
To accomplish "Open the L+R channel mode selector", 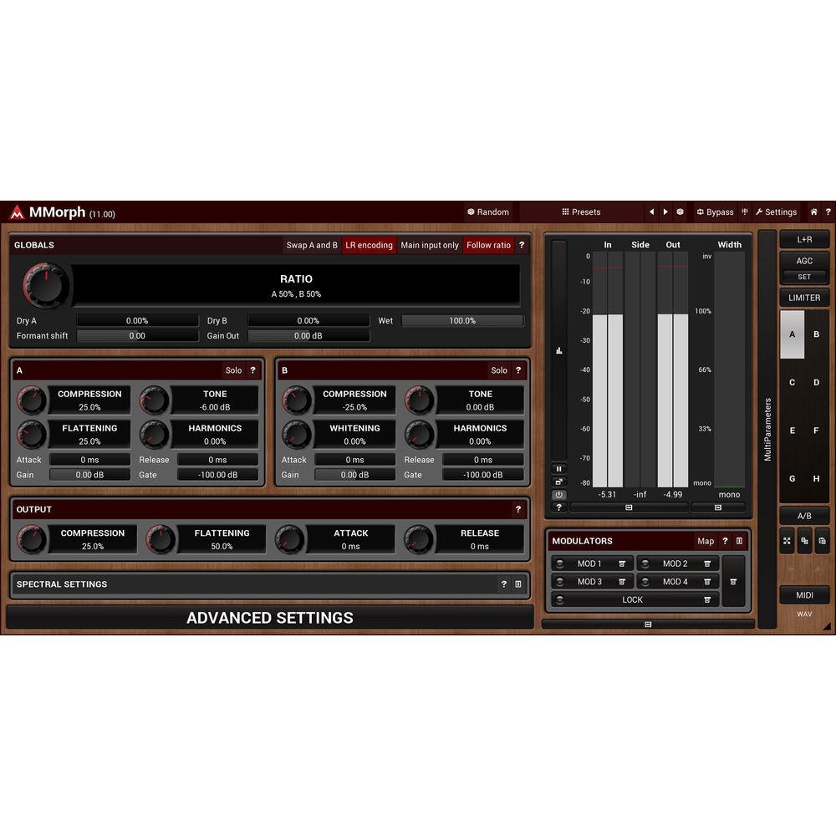I will (804, 239).
